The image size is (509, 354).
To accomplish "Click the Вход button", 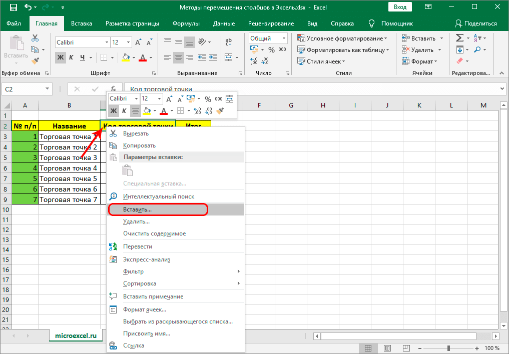I will click(401, 6).
